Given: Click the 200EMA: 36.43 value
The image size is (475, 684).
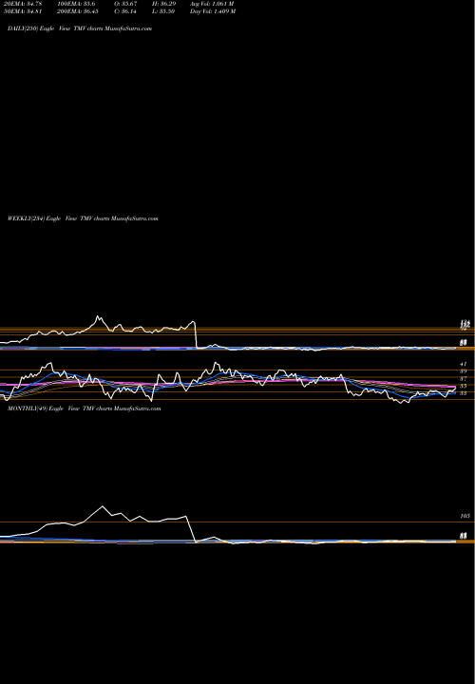Looking at the screenshot, I should tap(76, 11).
